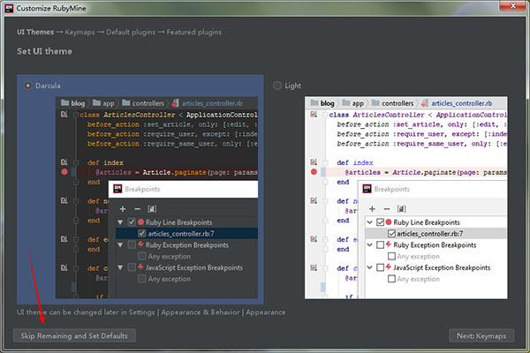Viewport: 530px width, 353px height.
Task: Collapse JavaScript Exception Breakpoints group in Light preview
Action: [370, 267]
